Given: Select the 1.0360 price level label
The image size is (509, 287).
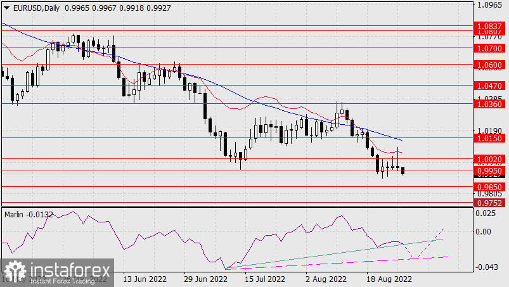Looking at the screenshot, I should click(x=489, y=104).
